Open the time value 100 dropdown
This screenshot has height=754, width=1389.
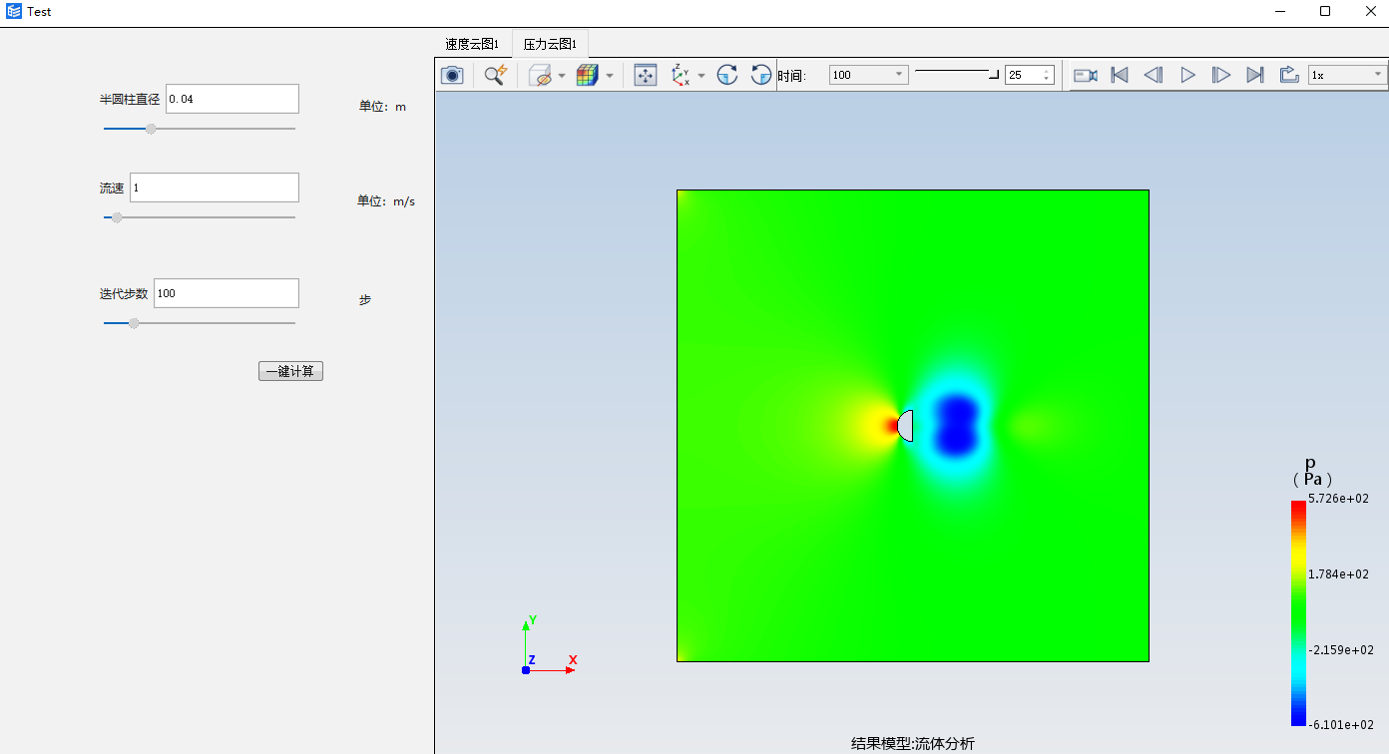point(869,75)
